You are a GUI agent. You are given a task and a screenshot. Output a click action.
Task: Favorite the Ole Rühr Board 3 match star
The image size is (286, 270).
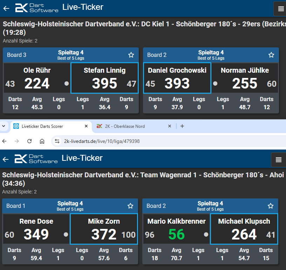tap(131, 55)
